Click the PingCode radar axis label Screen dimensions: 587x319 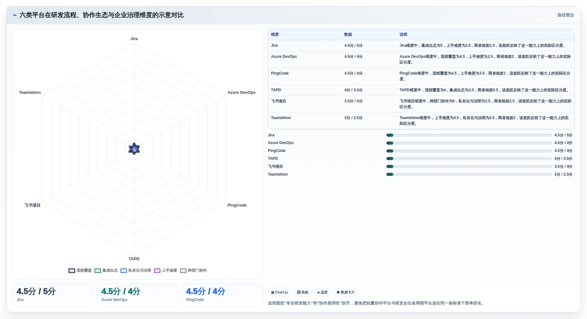point(237,205)
